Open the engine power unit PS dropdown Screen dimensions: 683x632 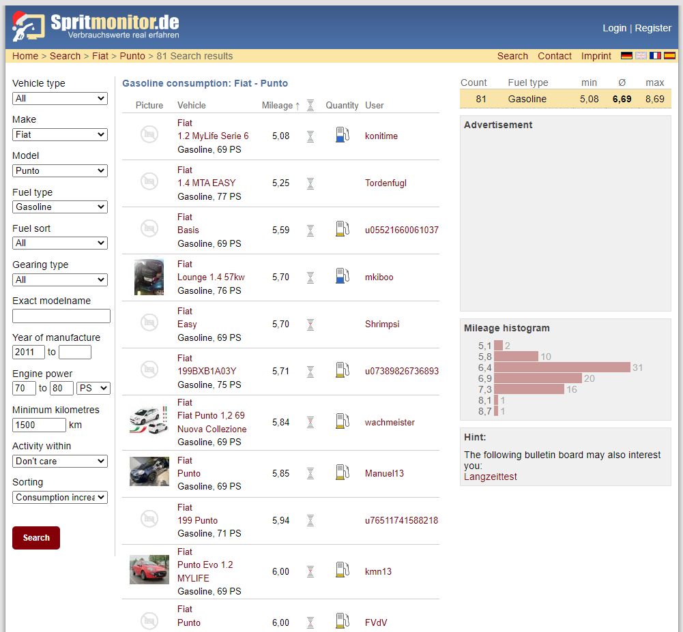pos(93,388)
